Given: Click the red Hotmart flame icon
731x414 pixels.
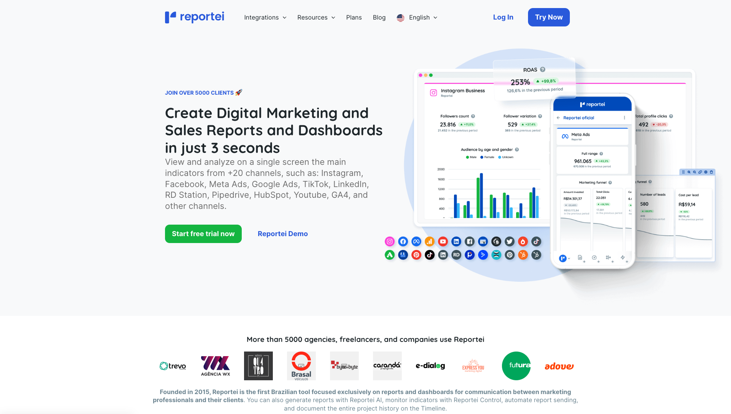Looking at the screenshot, I should click(523, 242).
